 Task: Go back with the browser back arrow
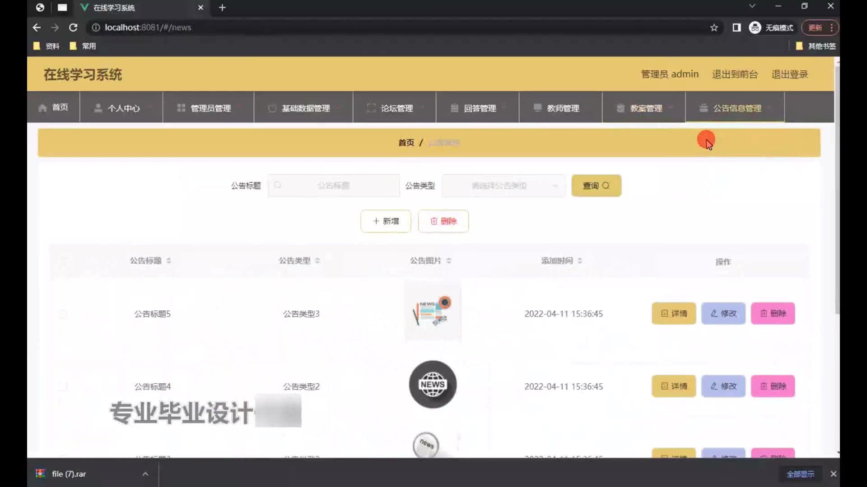[37, 28]
